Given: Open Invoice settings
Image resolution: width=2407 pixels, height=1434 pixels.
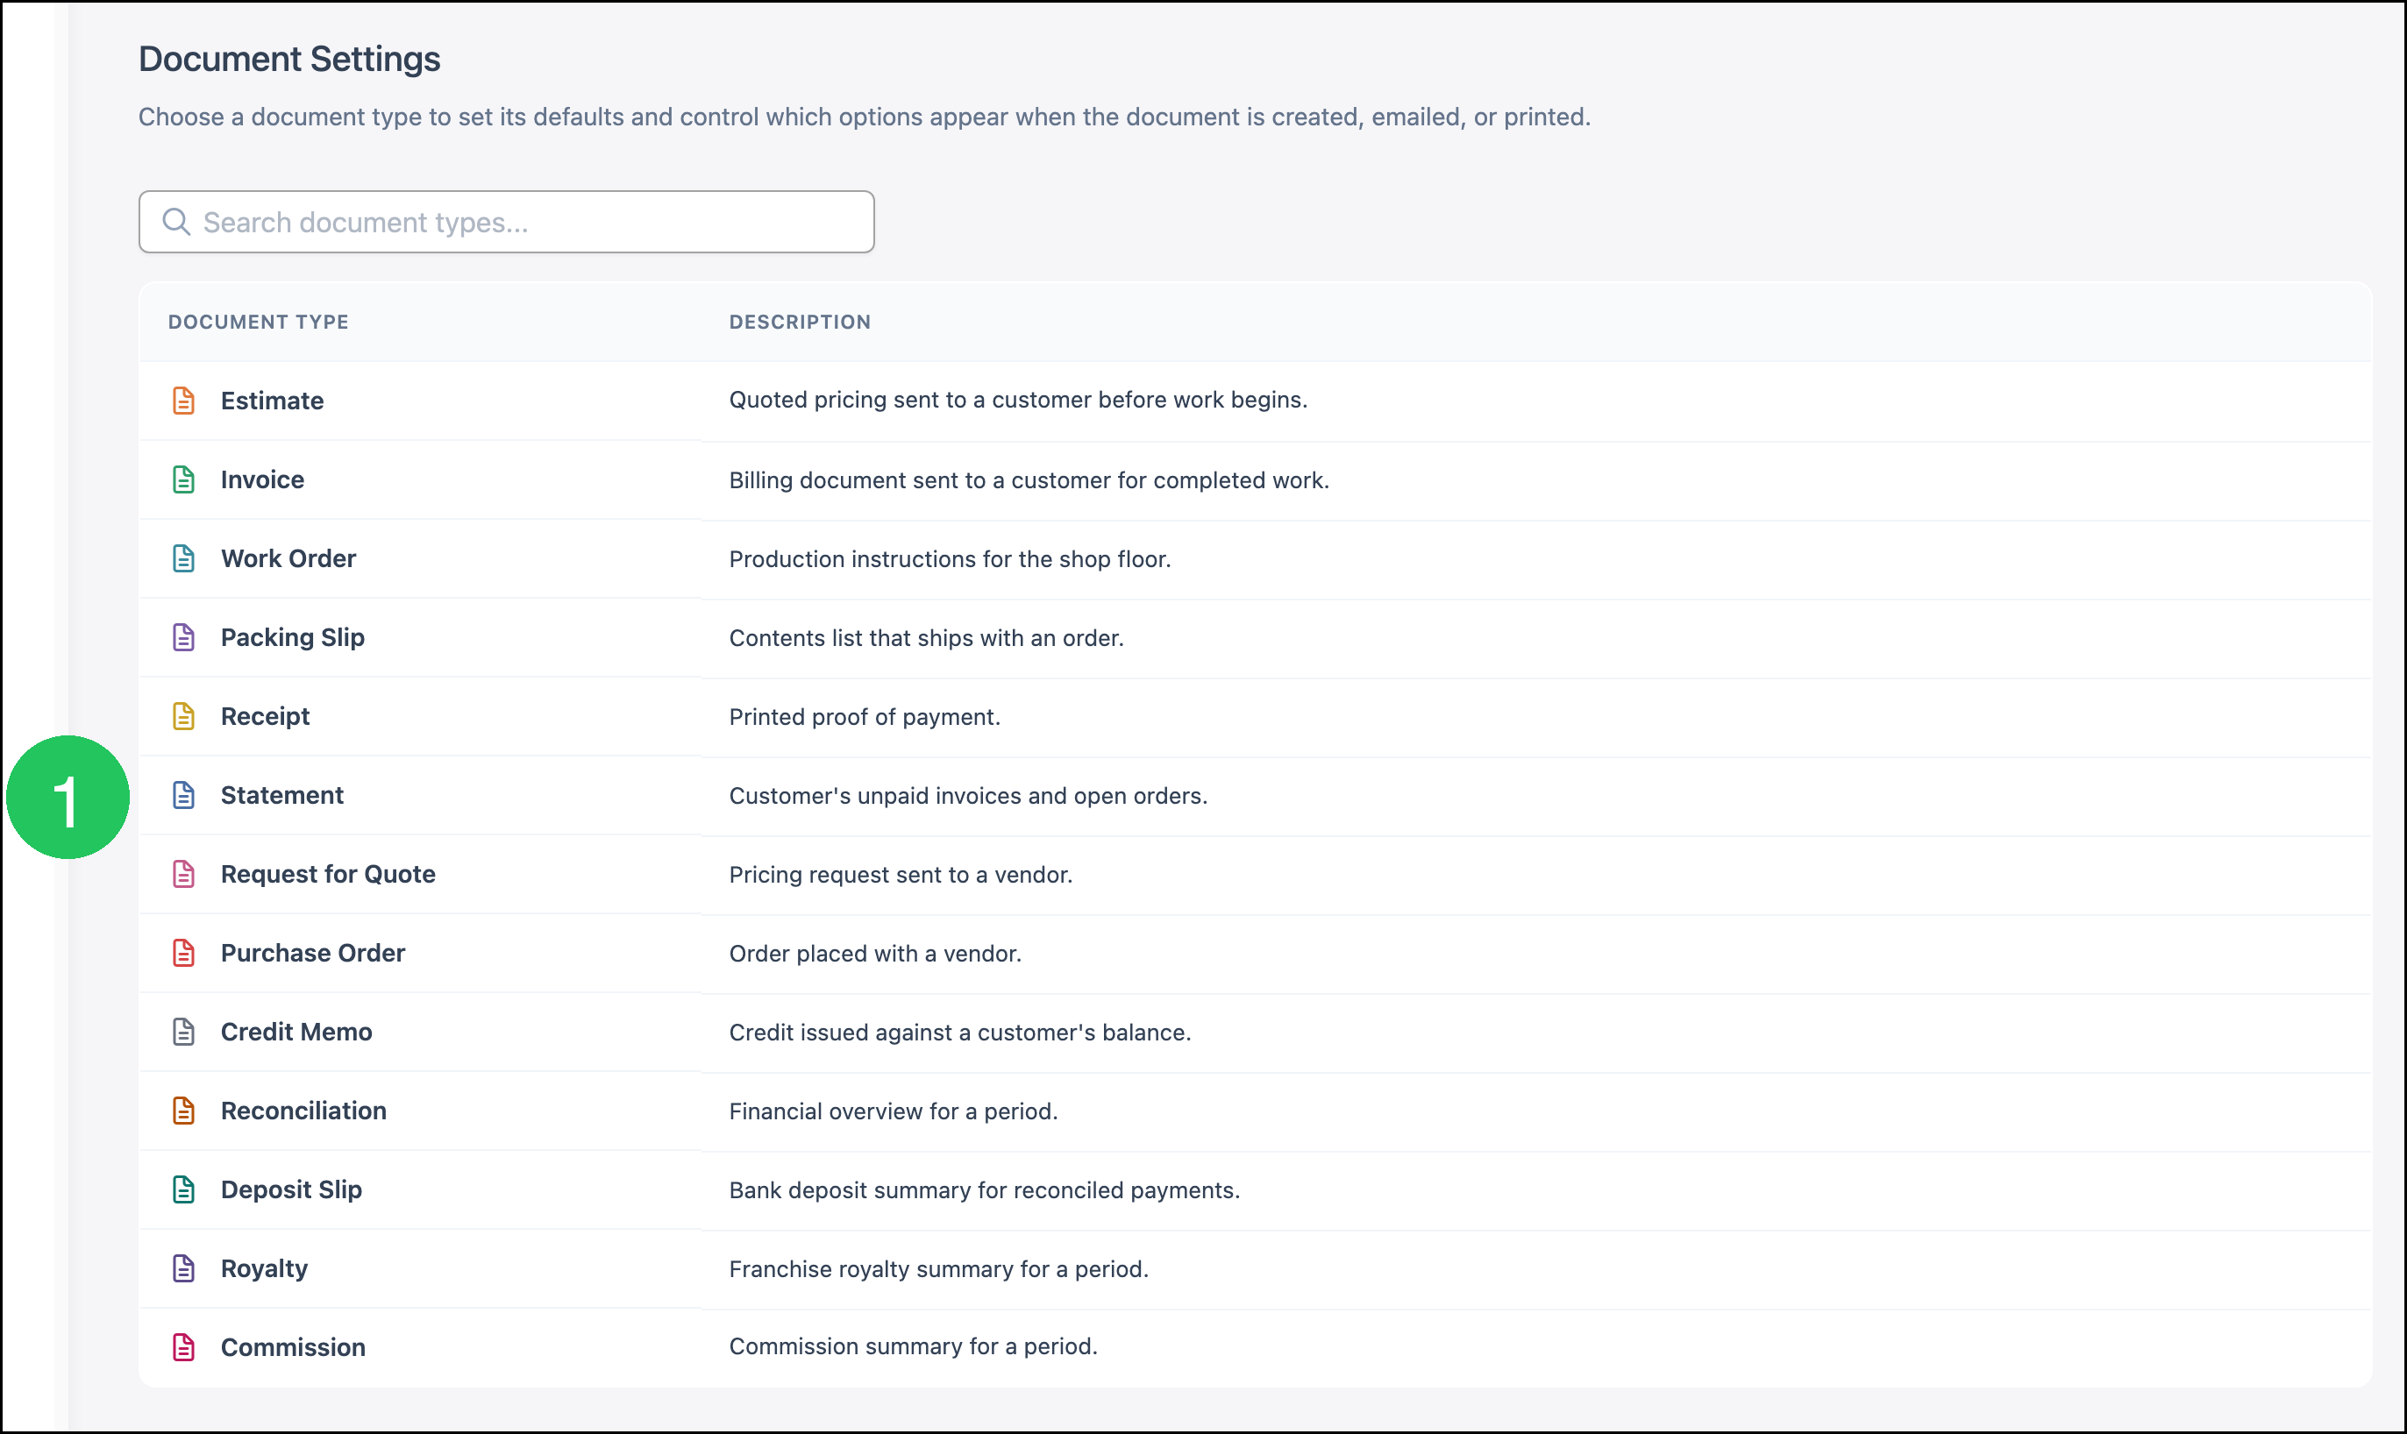Looking at the screenshot, I should 262,479.
